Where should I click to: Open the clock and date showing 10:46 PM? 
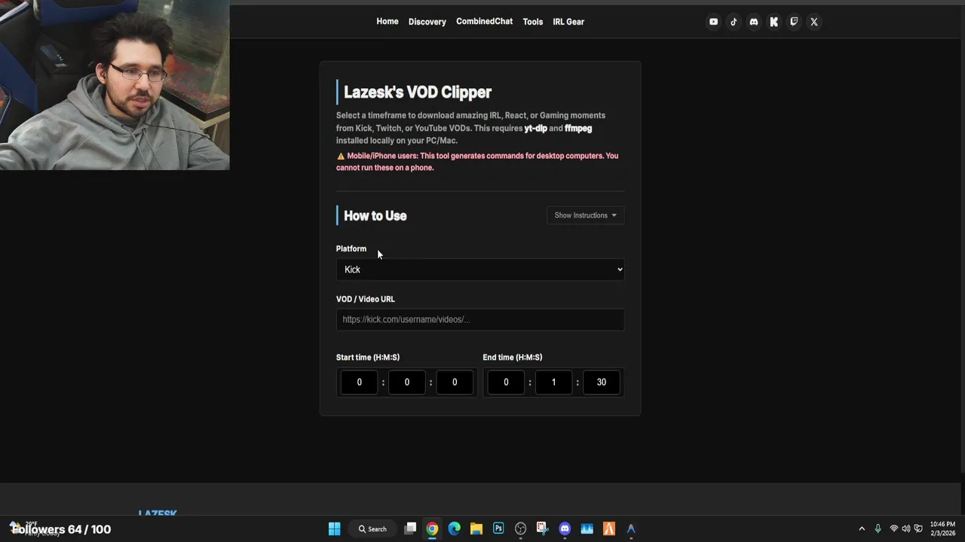pyautogui.click(x=942, y=528)
